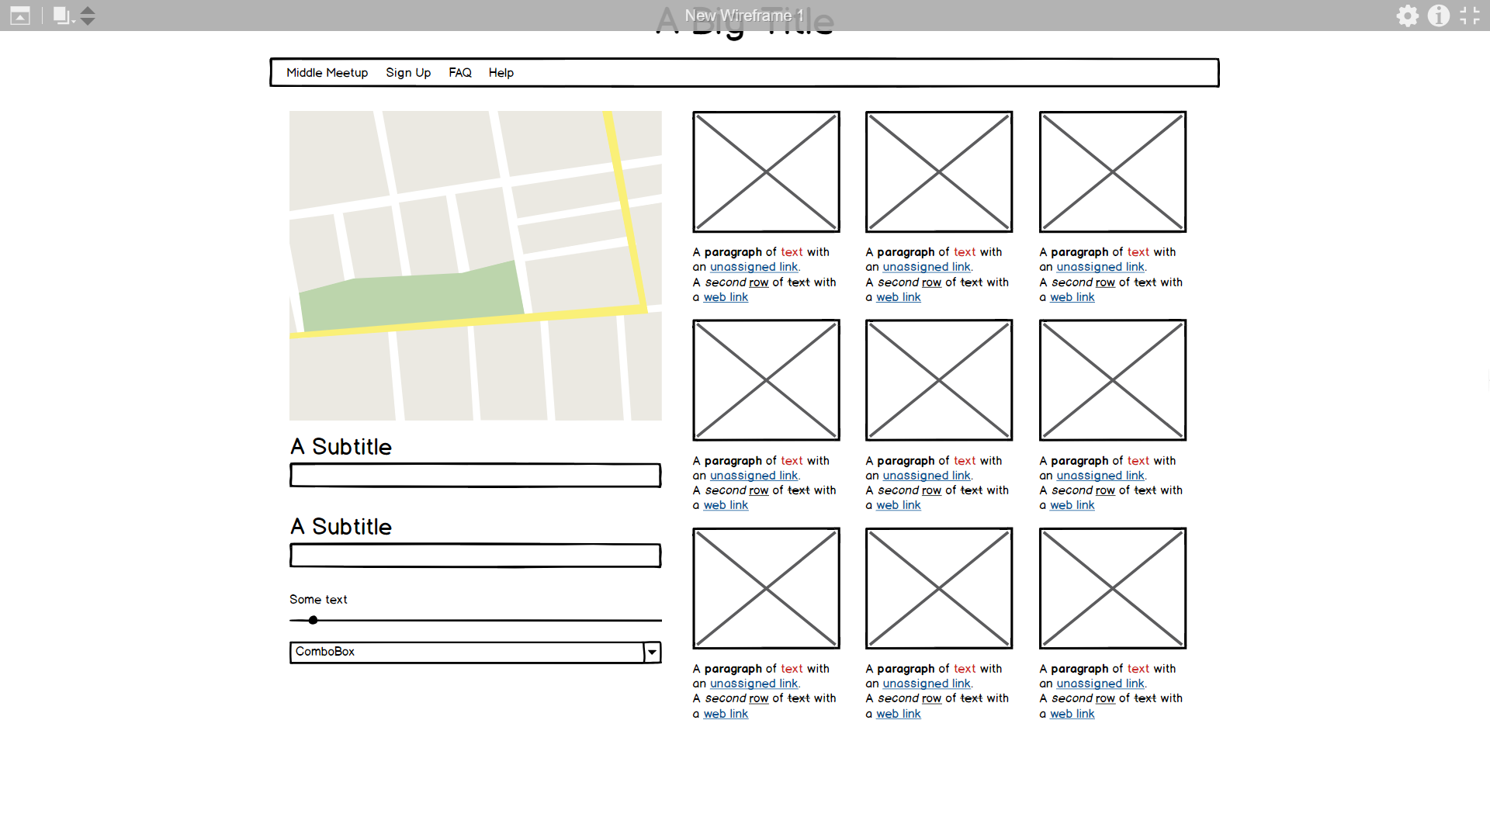Open web link under top-right image
1490x838 pixels.
point(1072,297)
